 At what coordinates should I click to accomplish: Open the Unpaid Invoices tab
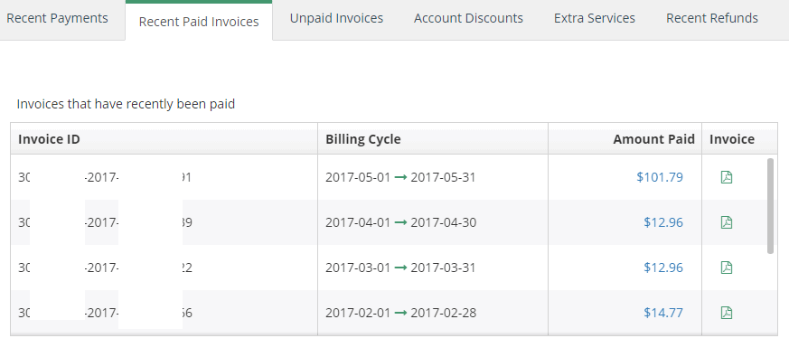tap(336, 18)
